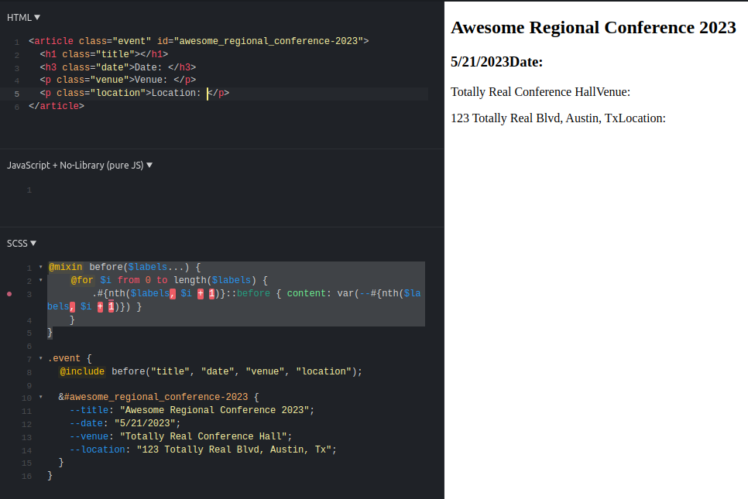Viewport: 748px width, 499px height.
Task: Collapse the @for loop fold arrow
Action: pos(40,280)
